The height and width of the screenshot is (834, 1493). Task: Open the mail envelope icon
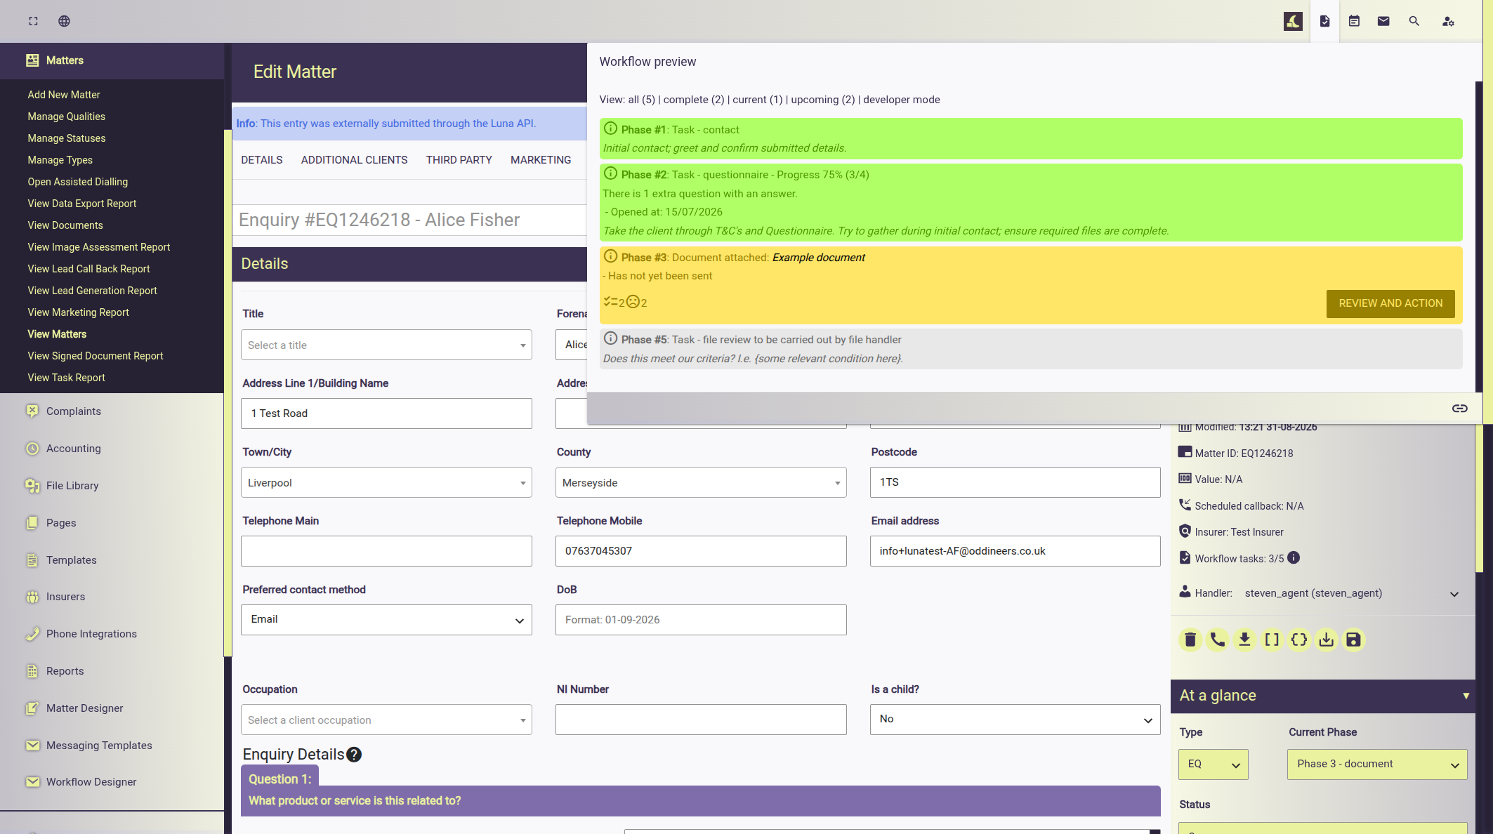1383,21
